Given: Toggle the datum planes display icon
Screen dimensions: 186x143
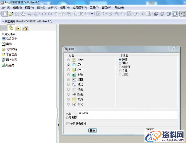Looking at the screenshot, I should pyautogui.click(x=183, y=14).
